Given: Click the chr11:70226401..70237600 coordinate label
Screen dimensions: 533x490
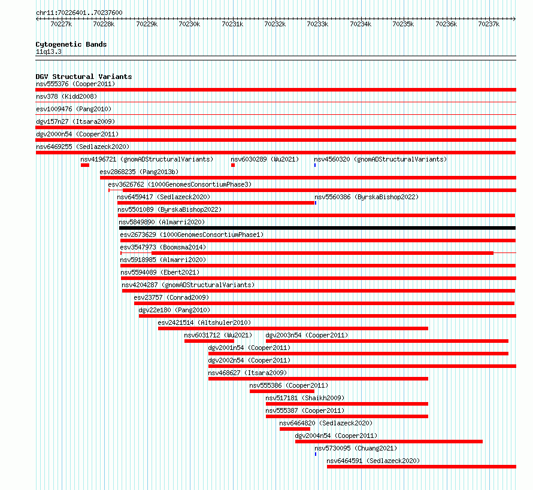Looking at the screenshot, I should 79,13.
